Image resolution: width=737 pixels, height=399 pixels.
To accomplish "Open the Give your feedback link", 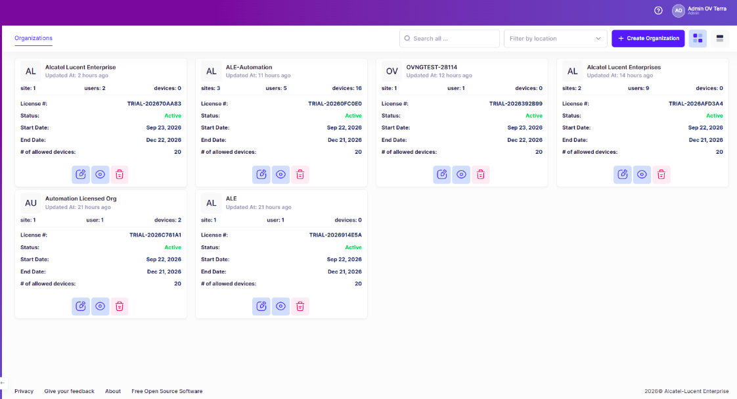I will 69,391.
